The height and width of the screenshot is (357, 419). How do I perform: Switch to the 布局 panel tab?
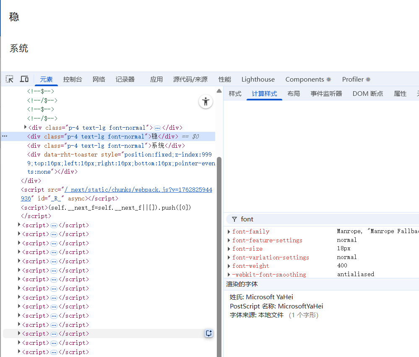(294, 93)
